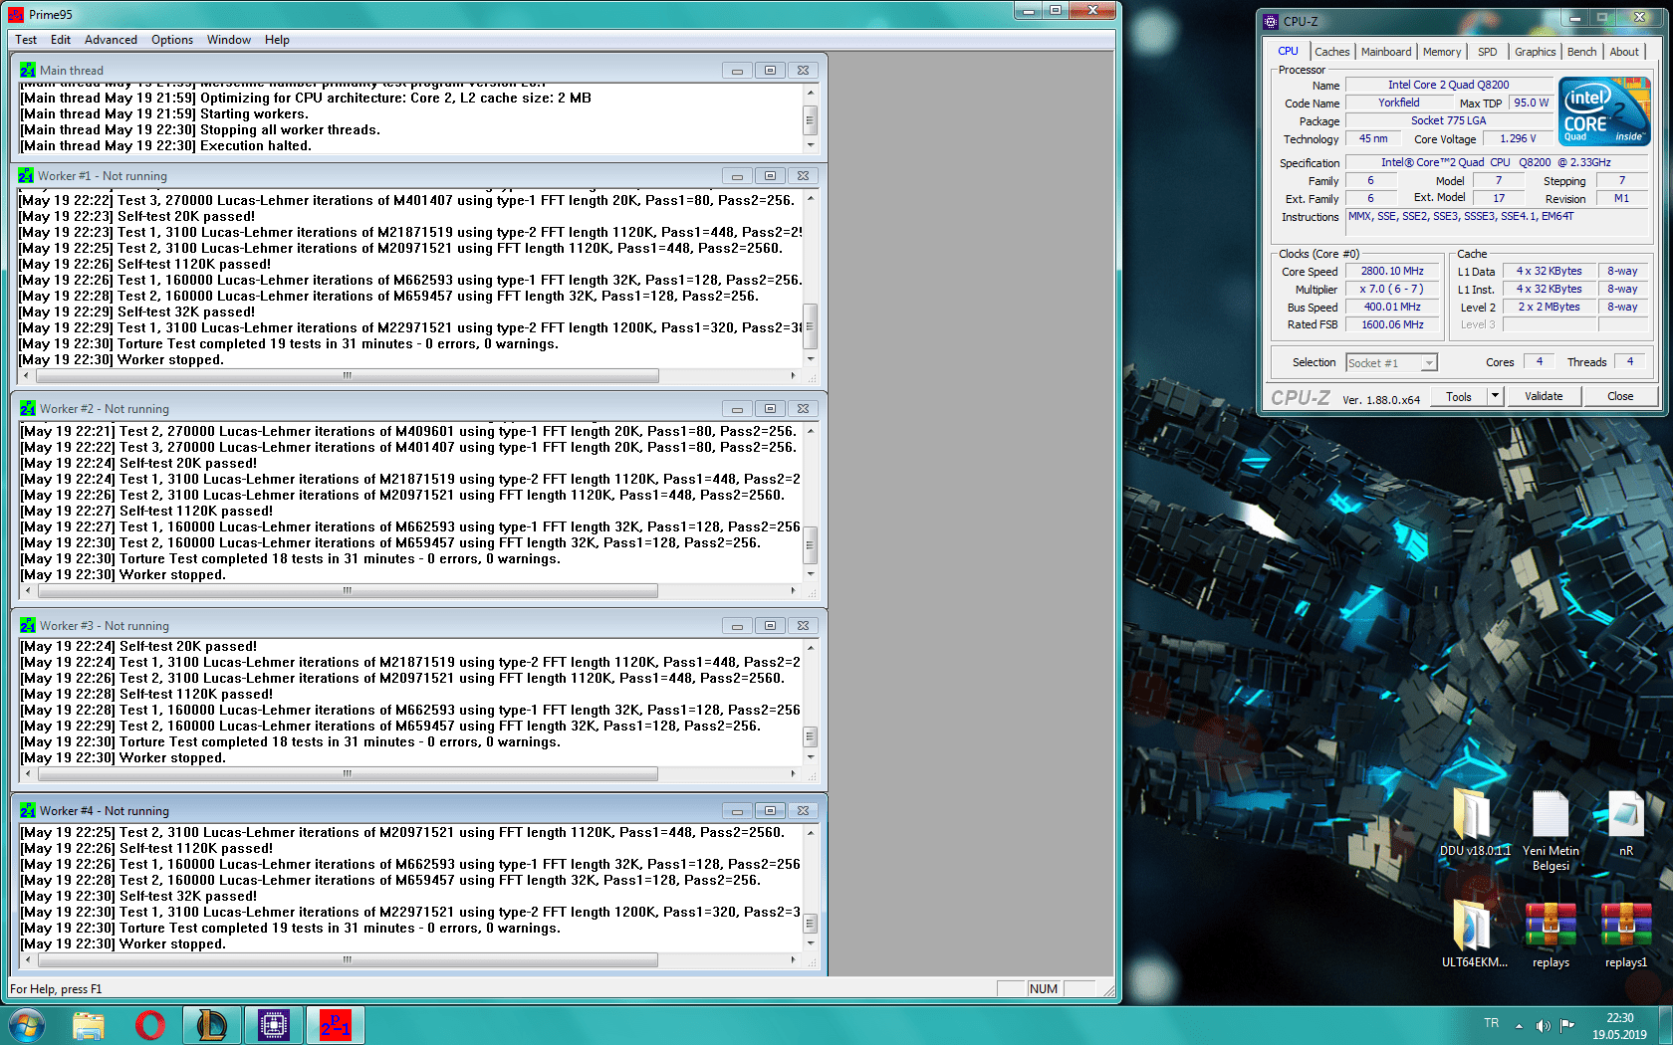
Task: Switch to CPU-Z from the taskbar
Action: pyautogui.click(x=274, y=1025)
